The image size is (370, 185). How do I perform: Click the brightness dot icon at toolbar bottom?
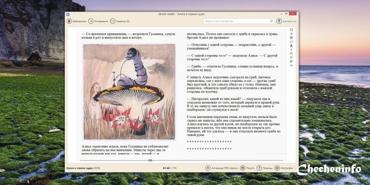click(x=291, y=65)
